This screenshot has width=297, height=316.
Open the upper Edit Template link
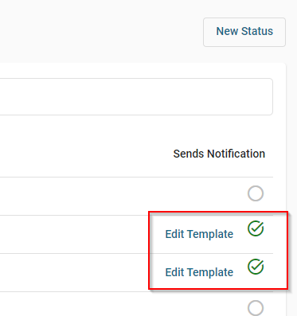tap(199, 234)
